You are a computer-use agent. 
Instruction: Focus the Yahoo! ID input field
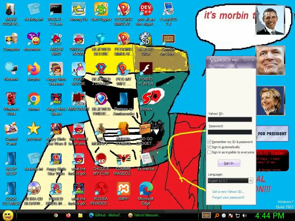click(x=230, y=119)
